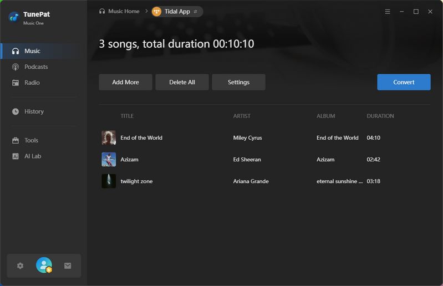Open the AI Lab page
Image resolution: width=443 pixels, height=286 pixels.
tap(43, 156)
